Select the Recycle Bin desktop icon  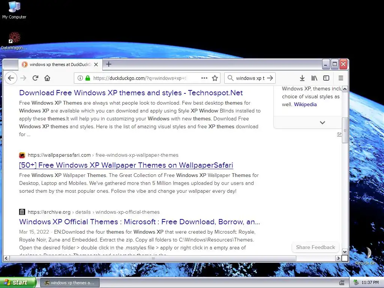[365, 256]
